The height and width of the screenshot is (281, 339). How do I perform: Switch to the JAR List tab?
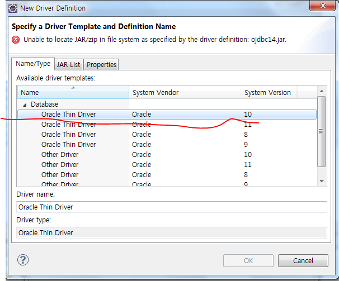click(69, 65)
